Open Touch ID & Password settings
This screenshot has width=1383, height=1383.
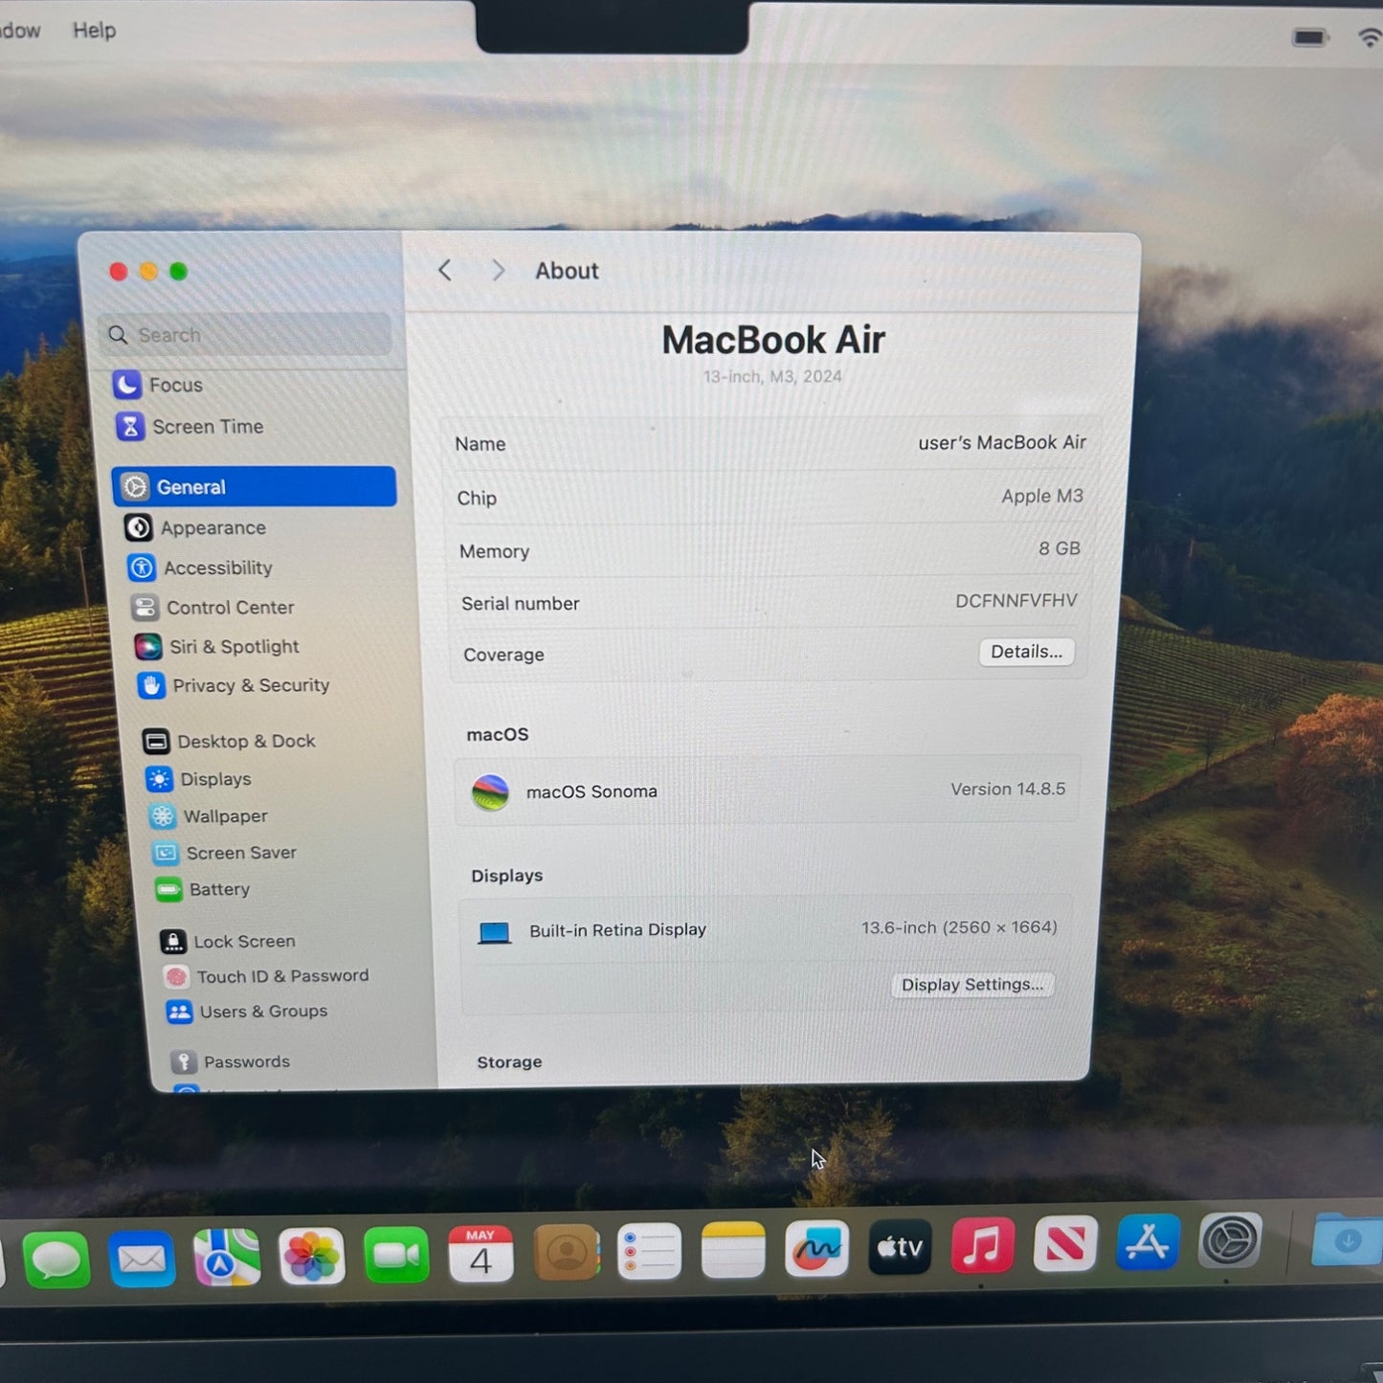[266, 976]
